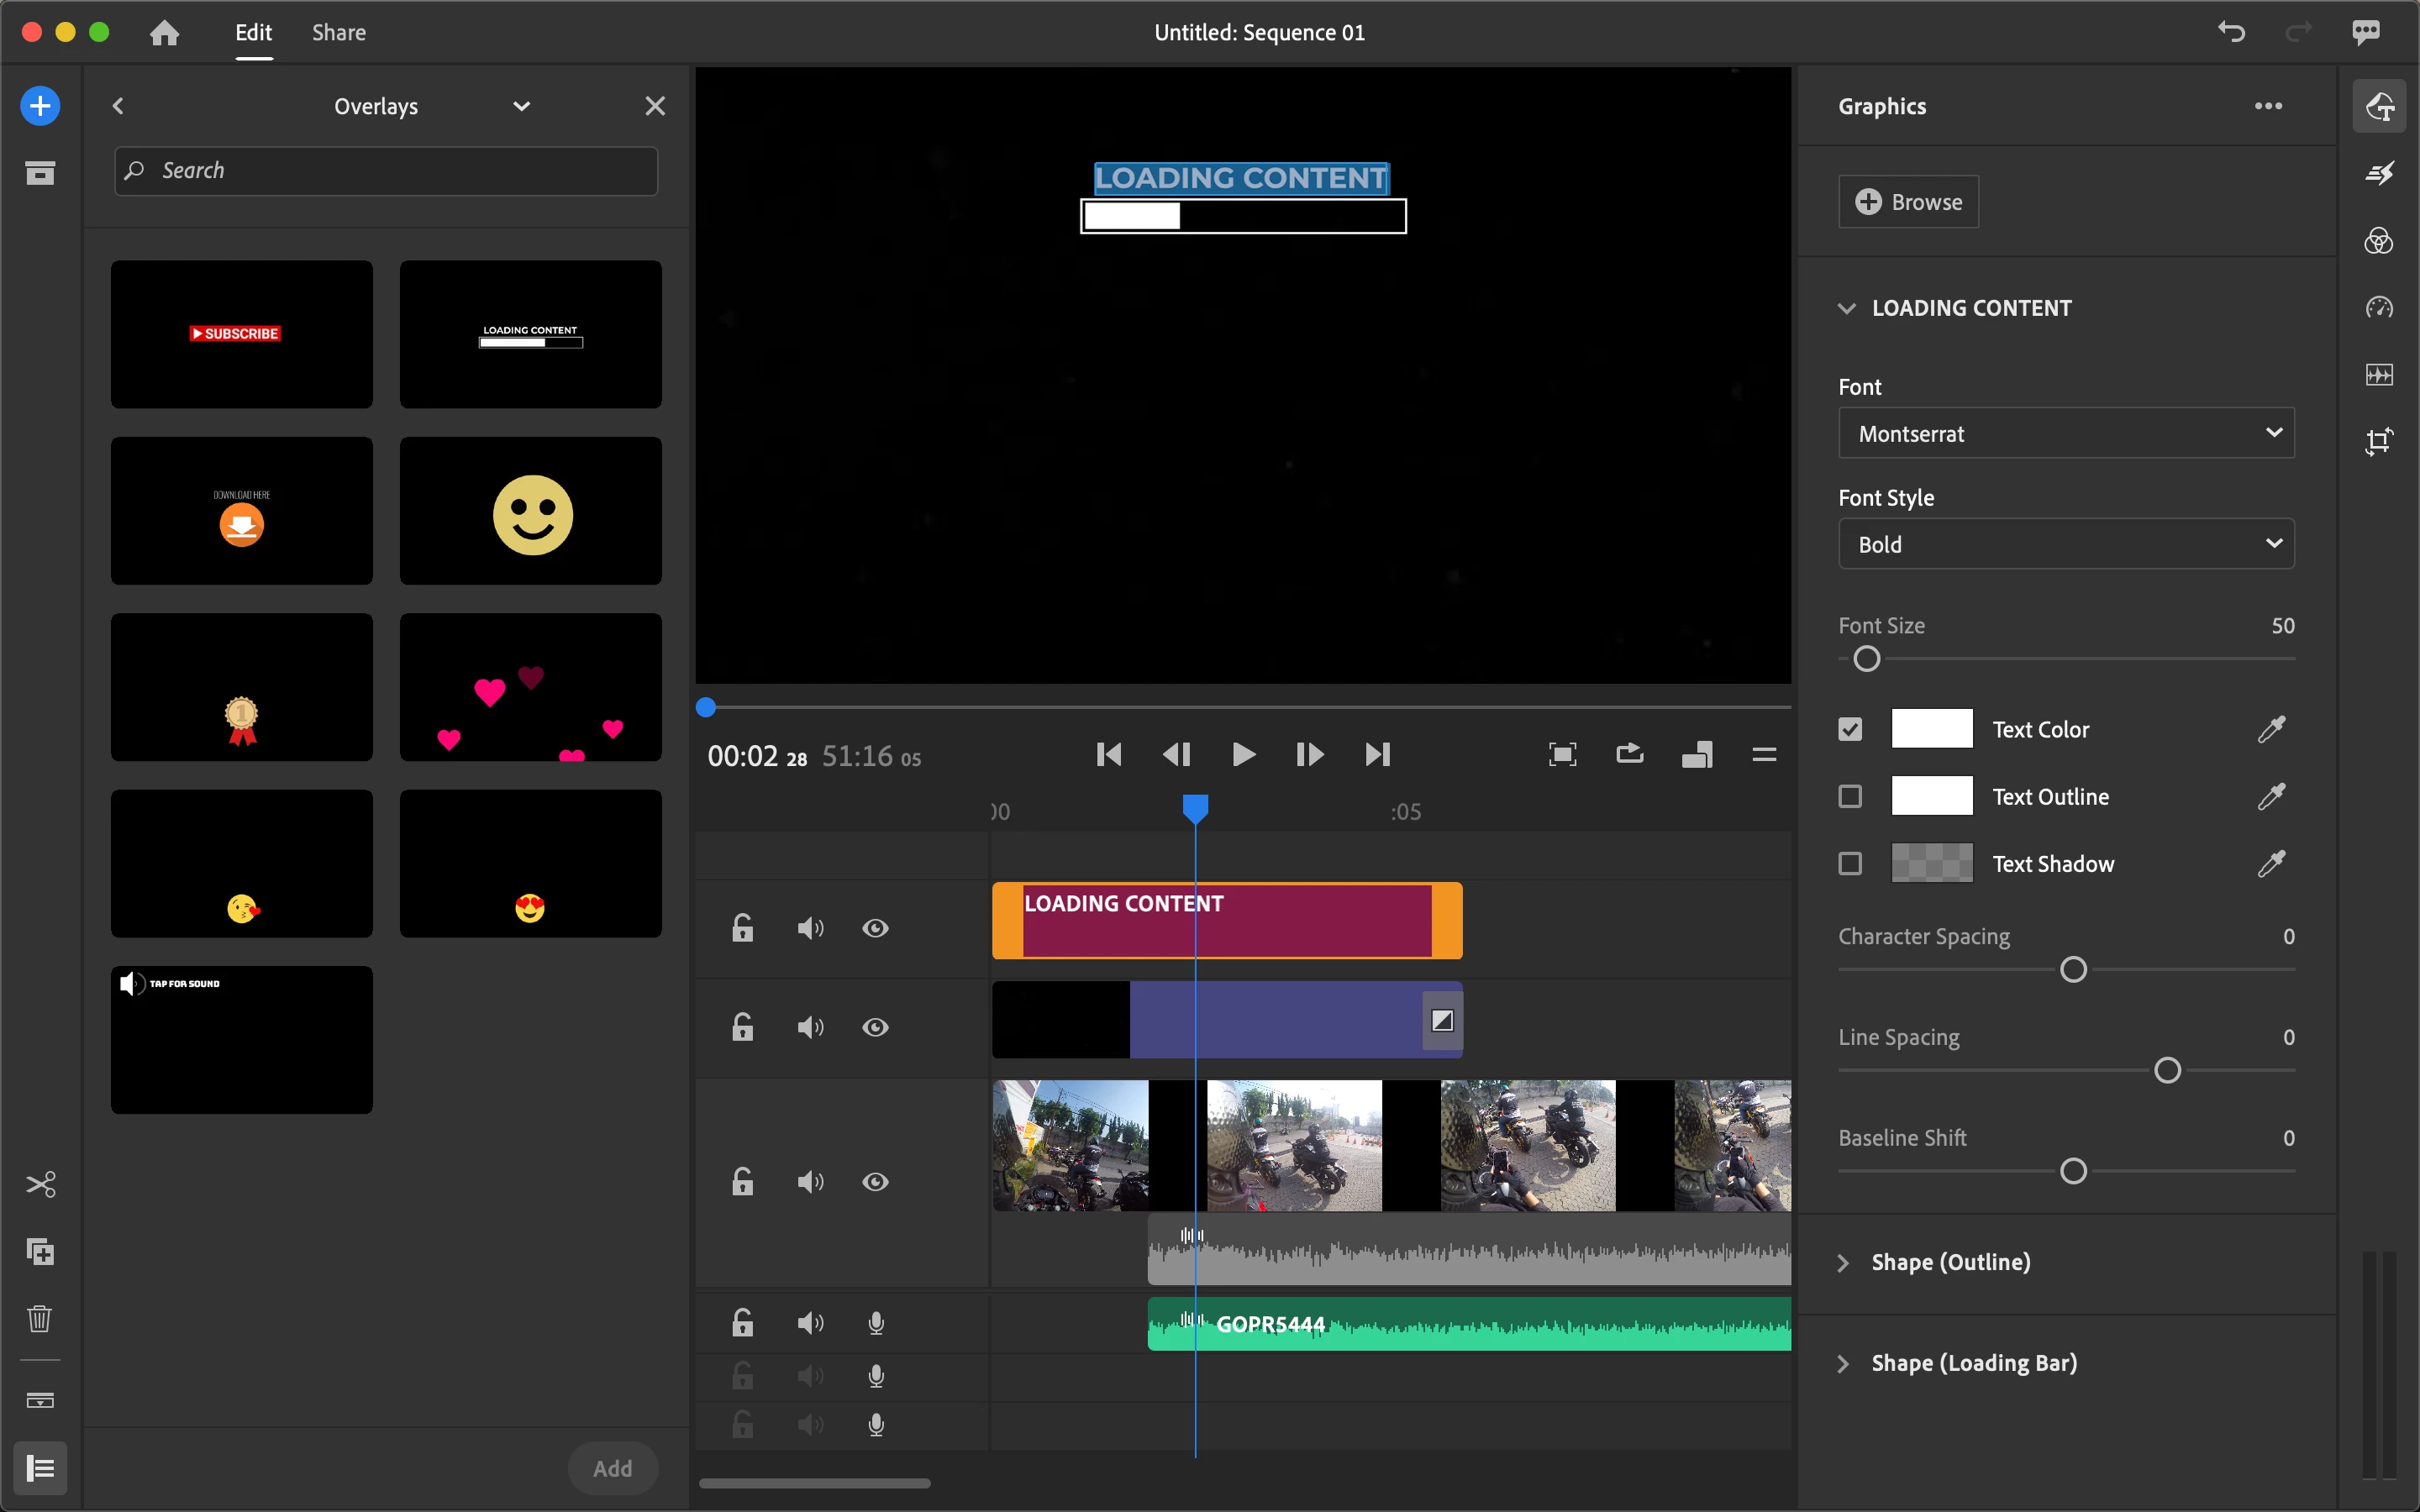Open the Bold font style dropdown

pos(2066,544)
